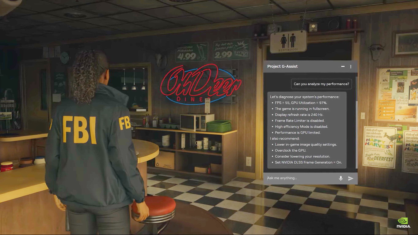This screenshot has width=418, height=235.
Task: Click 'FPS = 55, GPU Utilization = 97%.' line
Action: pyautogui.click(x=301, y=103)
